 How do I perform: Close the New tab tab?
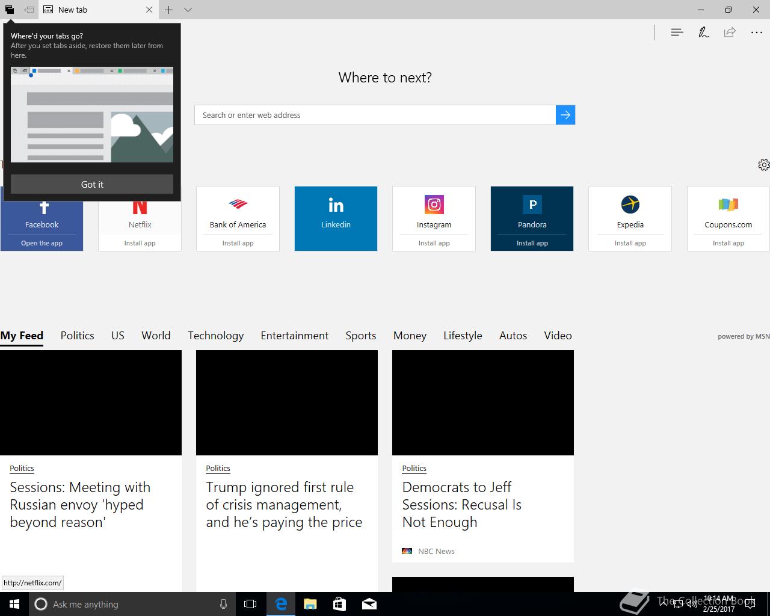pos(149,10)
